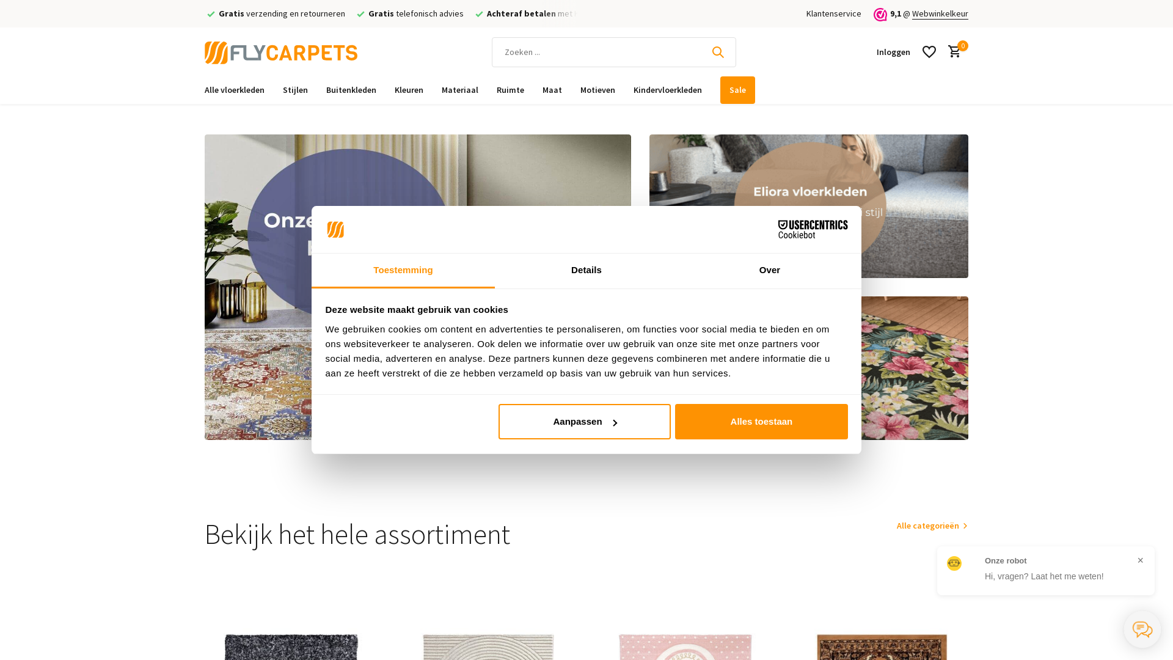
Task: Click the Webwinkelkeur rating badge icon
Action: (880, 14)
